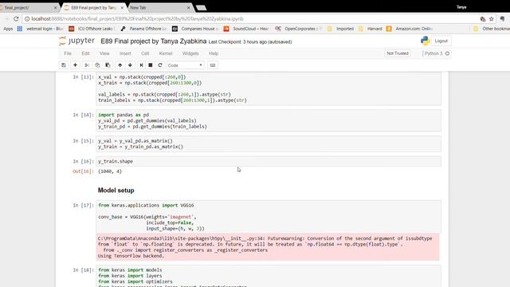Select cell type dropdown showing Code
The image size is (510, 287).
point(185,65)
